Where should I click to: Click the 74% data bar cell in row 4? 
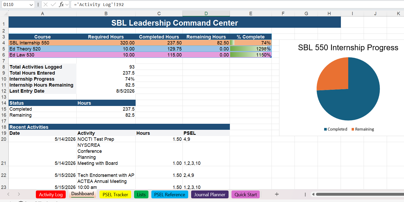tap(251, 43)
